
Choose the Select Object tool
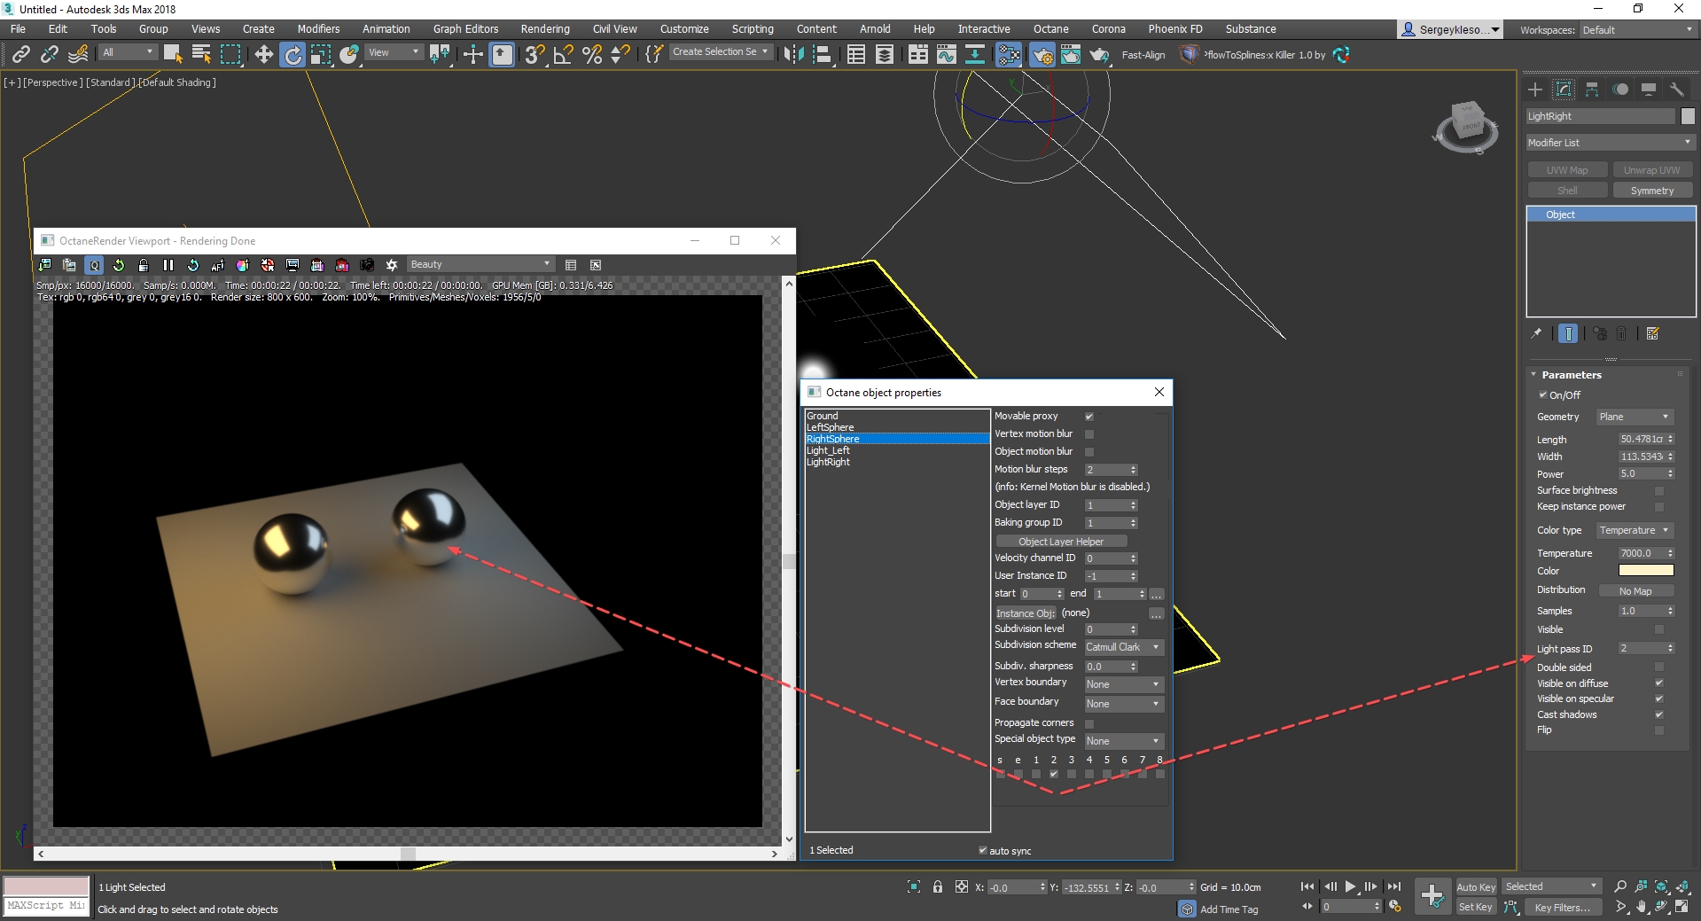(173, 55)
